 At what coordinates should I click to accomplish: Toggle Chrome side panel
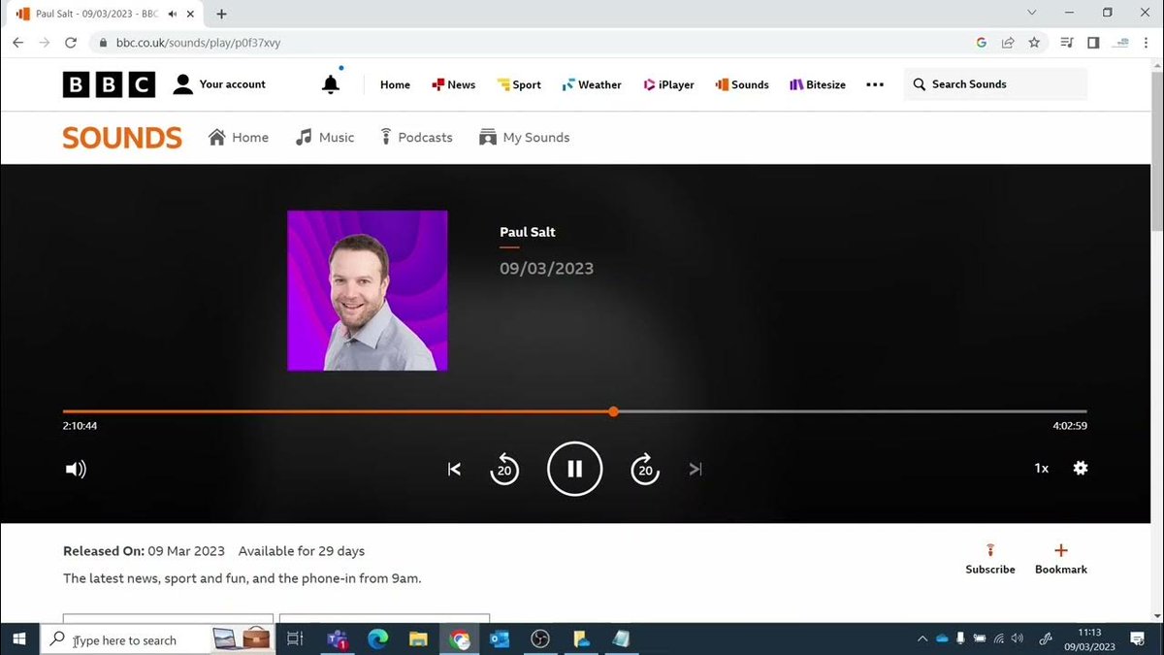point(1093,43)
